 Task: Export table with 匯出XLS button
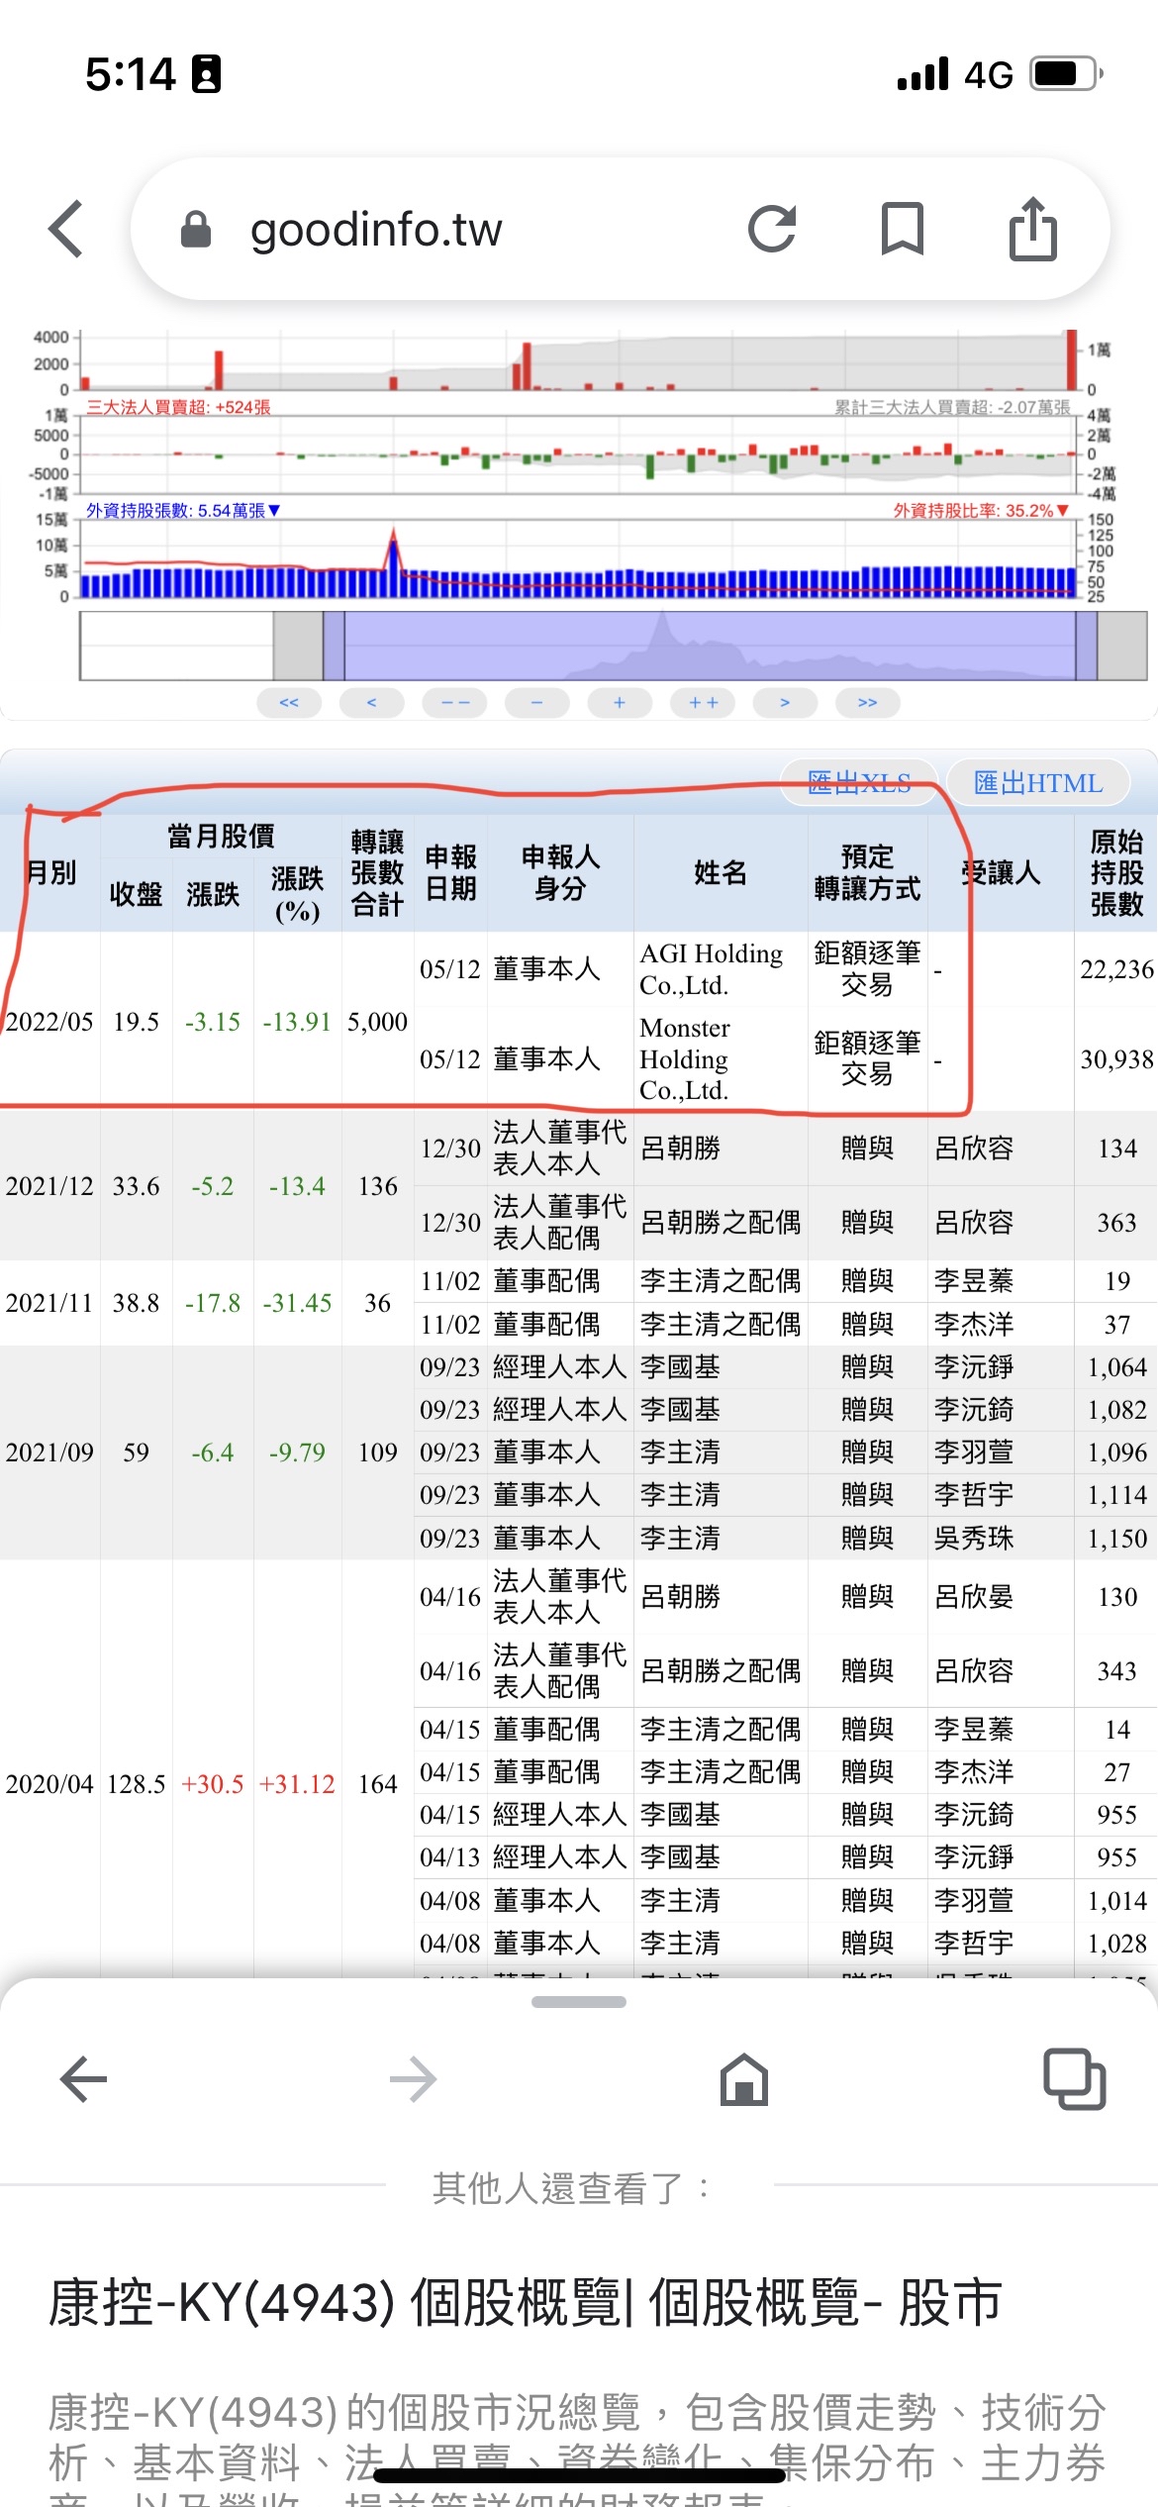pyautogui.click(x=858, y=783)
